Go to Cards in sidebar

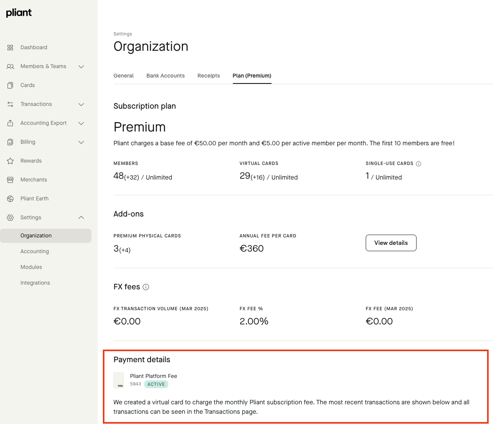(28, 85)
